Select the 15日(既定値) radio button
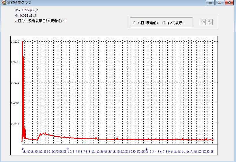This screenshot has width=236, height=162. tap(134, 23)
